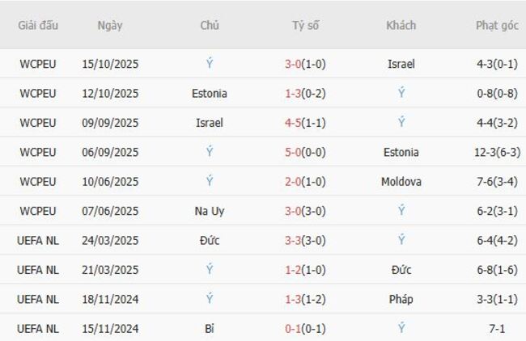Viewport: 526px width, 341px height.
Task: Click the "Giải đấu" column header
Action: (38, 25)
